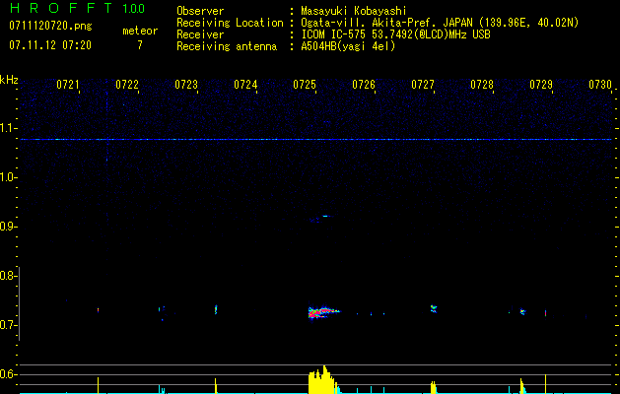620x394 pixels.
Task: Click the horizontal carrier line near 1.08 kHz
Action: click(316, 140)
